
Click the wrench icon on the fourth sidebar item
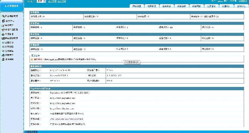(3, 30)
